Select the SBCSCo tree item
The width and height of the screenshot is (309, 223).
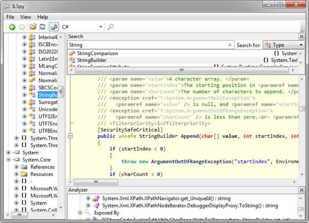point(48,87)
